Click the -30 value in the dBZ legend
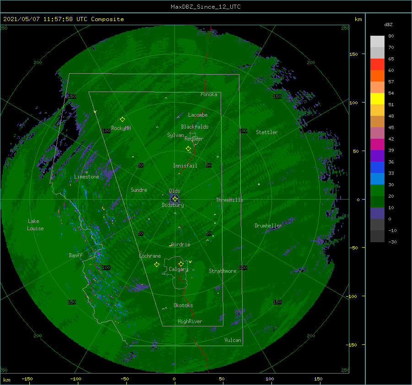 (x=392, y=242)
